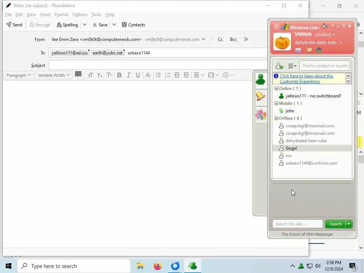The image size is (364, 273).
Task: Open the Paragraph style dropdown
Action: pyautogui.click(x=18, y=75)
